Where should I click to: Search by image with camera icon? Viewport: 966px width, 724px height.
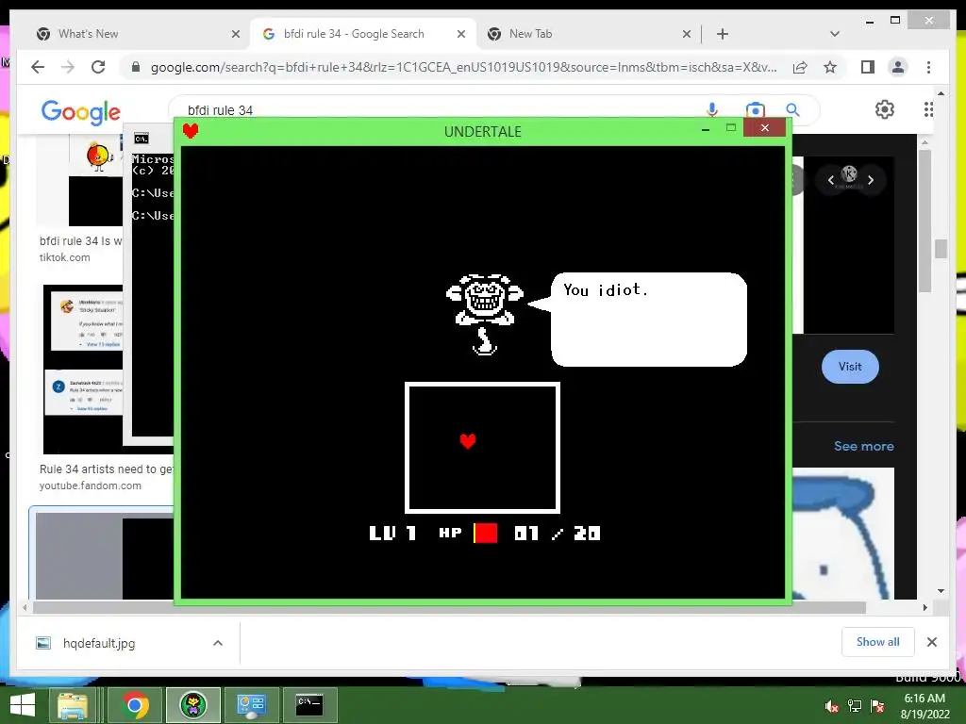click(x=755, y=110)
